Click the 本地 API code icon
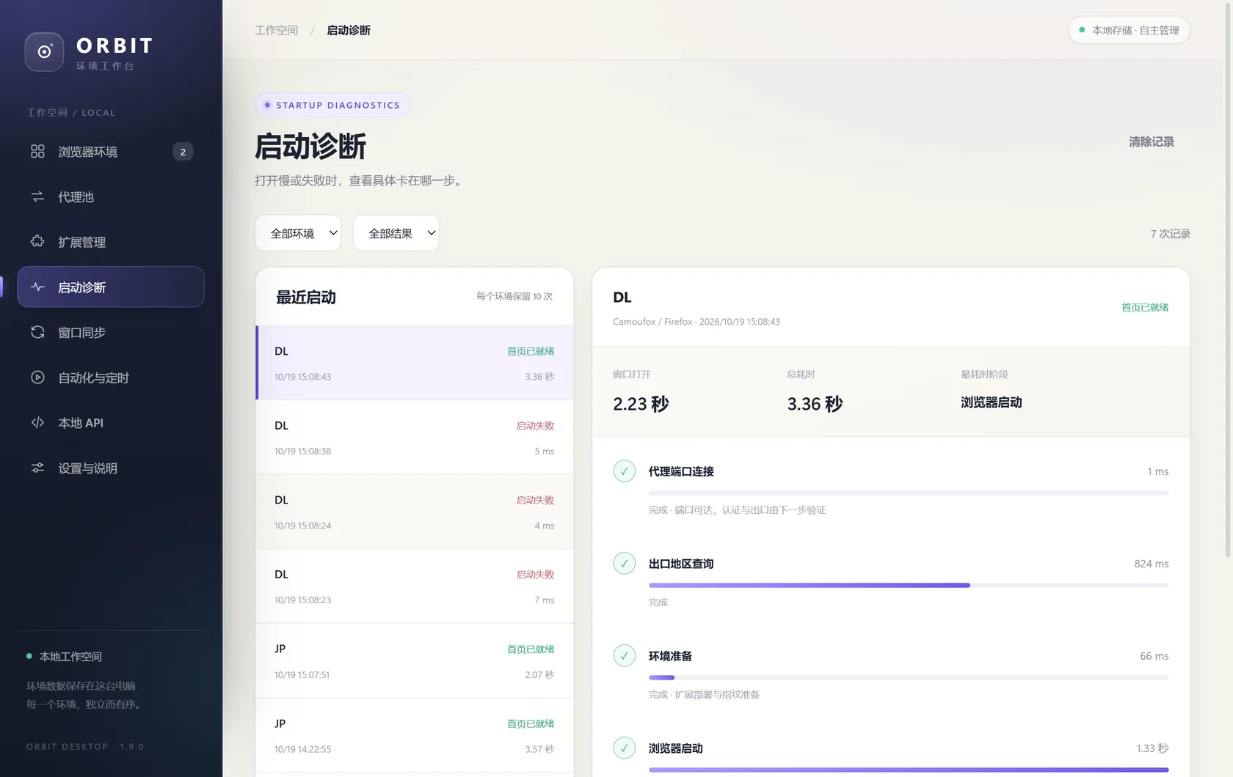The width and height of the screenshot is (1233, 777). (37, 422)
